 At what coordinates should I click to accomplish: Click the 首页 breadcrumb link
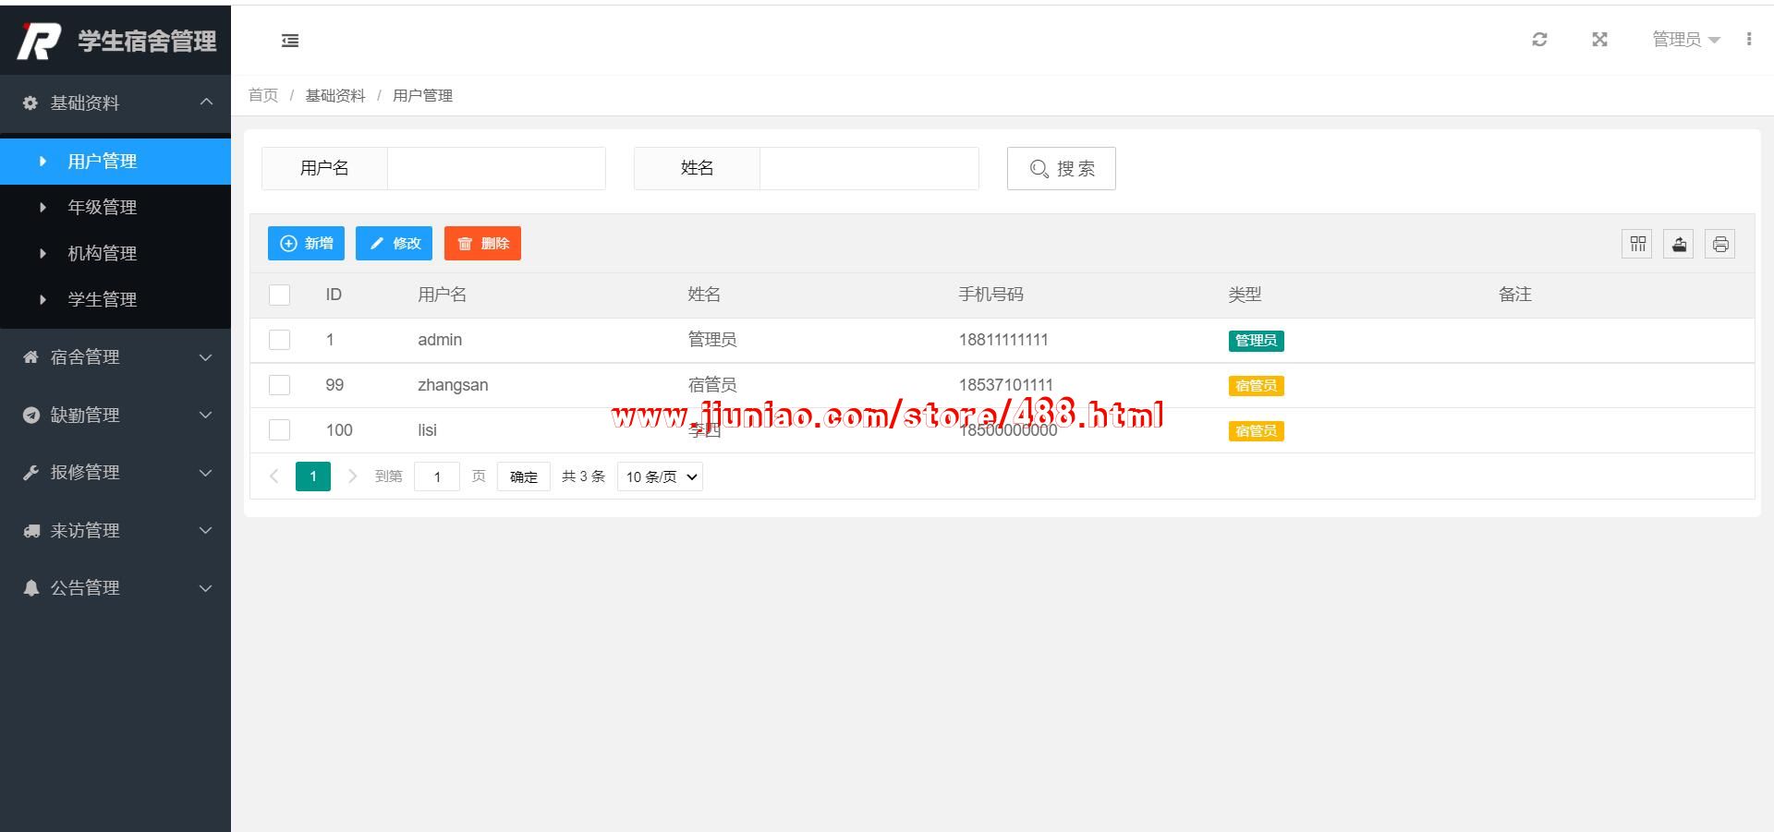263,95
